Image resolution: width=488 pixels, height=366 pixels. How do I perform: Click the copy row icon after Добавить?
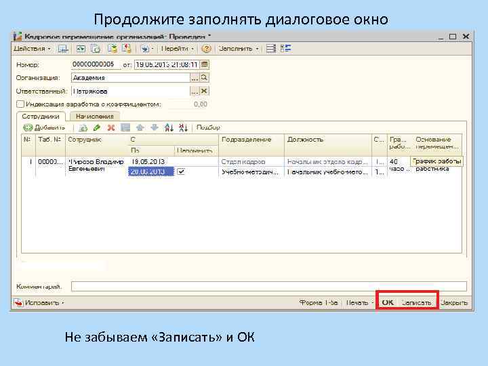point(83,127)
